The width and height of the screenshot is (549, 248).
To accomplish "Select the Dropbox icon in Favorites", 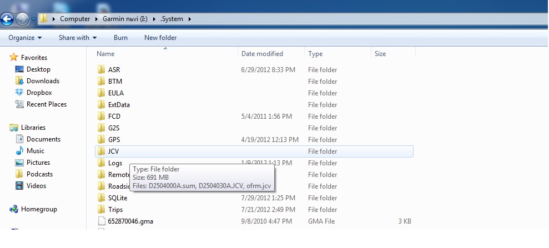I will pos(19,93).
